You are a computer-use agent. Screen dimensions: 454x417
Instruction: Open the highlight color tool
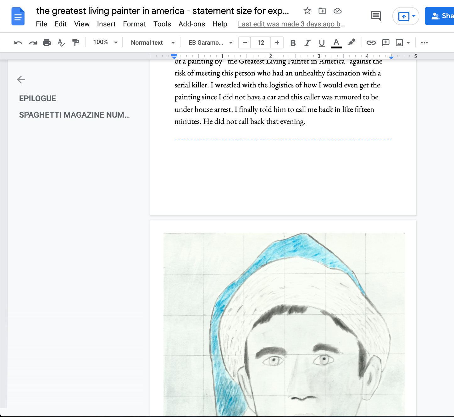point(352,42)
